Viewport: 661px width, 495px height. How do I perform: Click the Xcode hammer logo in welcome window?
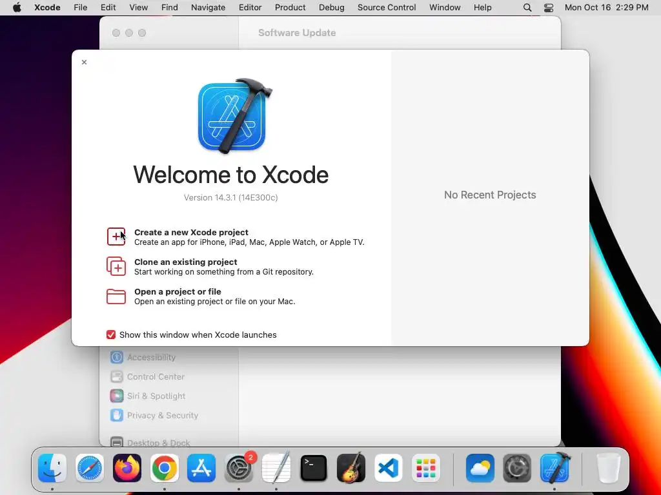235,116
